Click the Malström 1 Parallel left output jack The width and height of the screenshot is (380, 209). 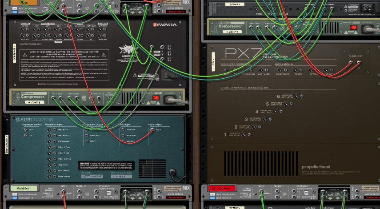tap(79, 191)
